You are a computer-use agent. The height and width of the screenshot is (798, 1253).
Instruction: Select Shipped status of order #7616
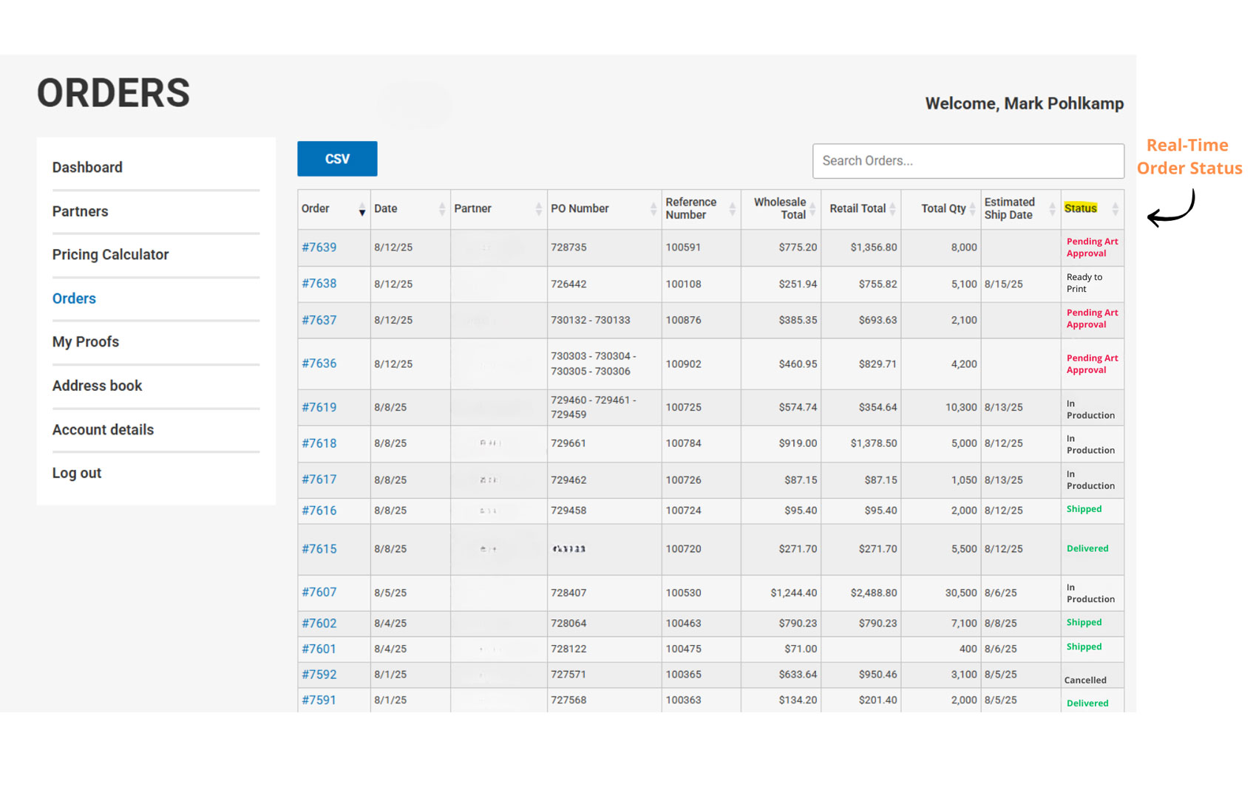pos(1084,509)
